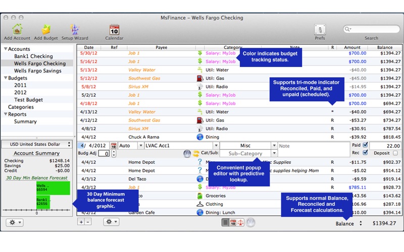Click the green Bank1 forecast bar

[43, 203]
